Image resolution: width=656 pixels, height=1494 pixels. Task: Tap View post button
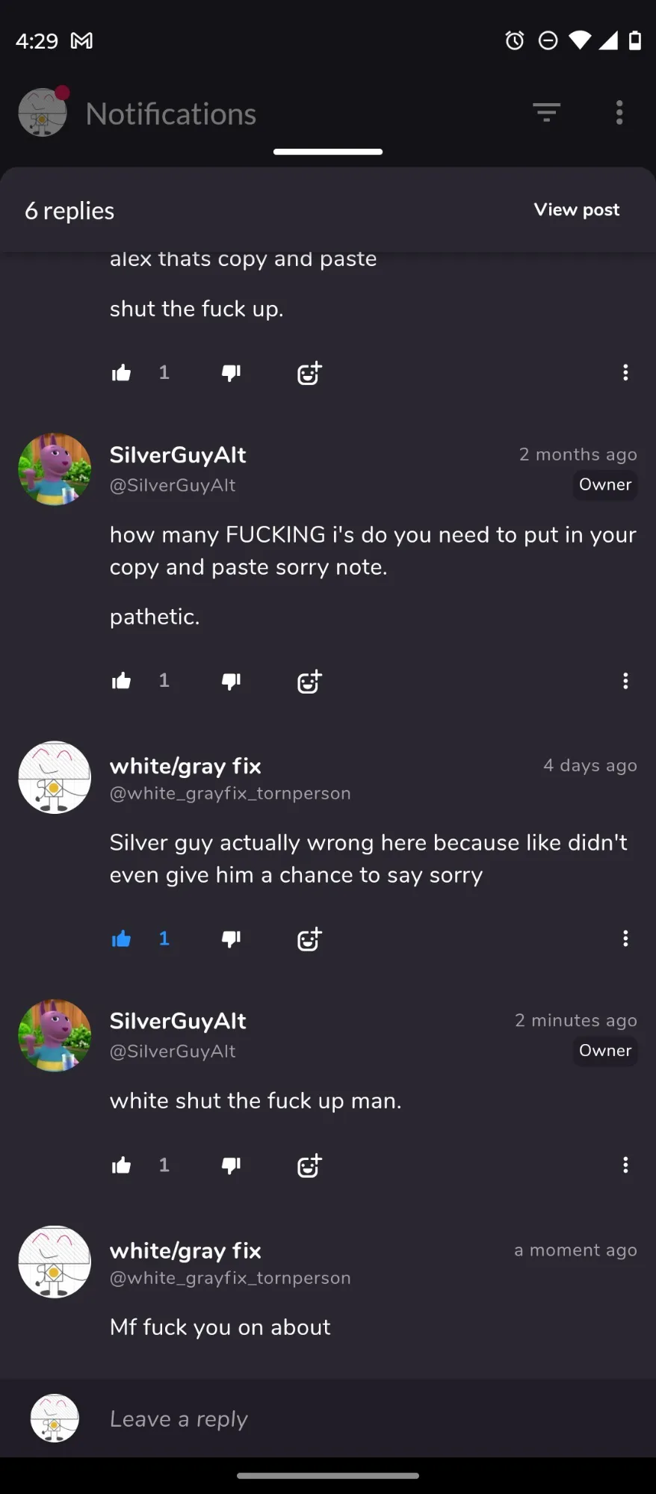click(577, 210)
